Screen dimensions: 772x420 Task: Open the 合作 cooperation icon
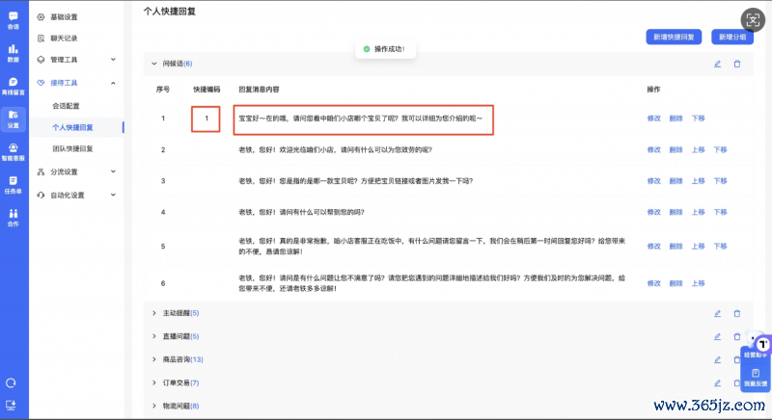click(x=14, y=218)
